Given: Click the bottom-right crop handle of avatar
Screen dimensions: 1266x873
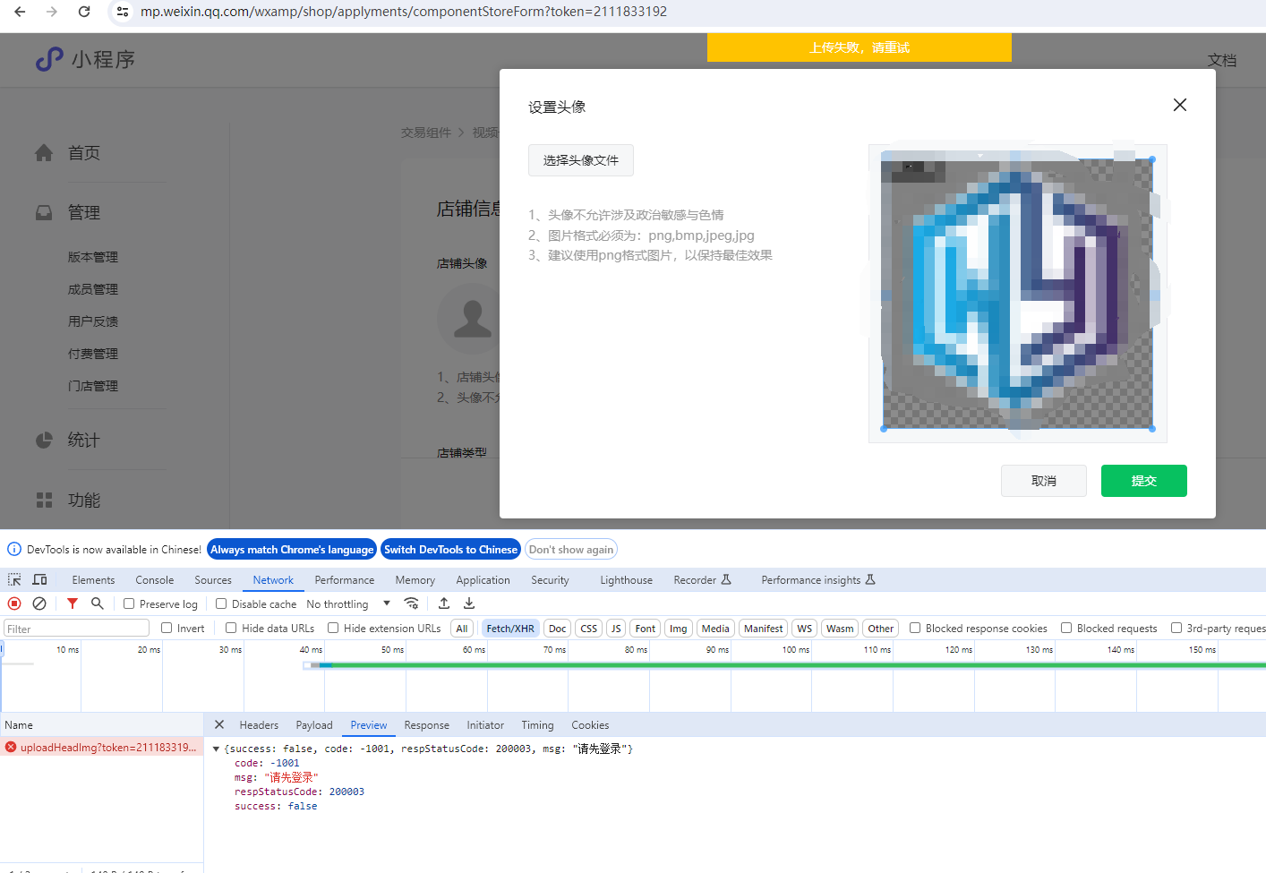Looking at the screenshot, I should tap(1152, 429).
